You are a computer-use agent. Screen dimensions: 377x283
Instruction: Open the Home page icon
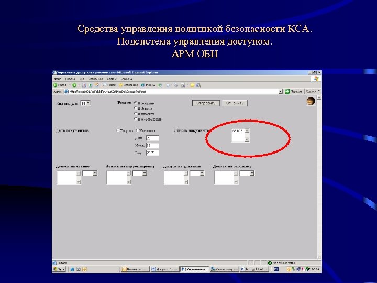point(97,85)
